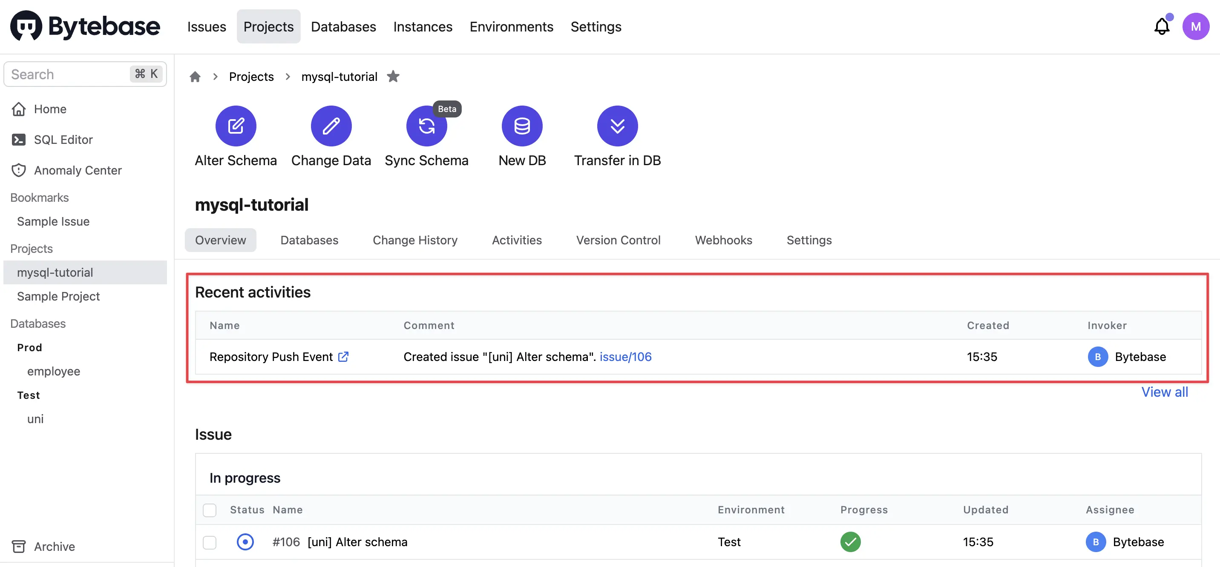Click Bytebase assignee avatar on issue #106

(x=1096, y=541)
